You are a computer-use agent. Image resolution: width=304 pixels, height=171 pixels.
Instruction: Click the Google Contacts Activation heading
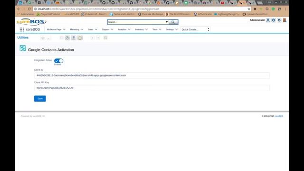[x=51, y=50]
